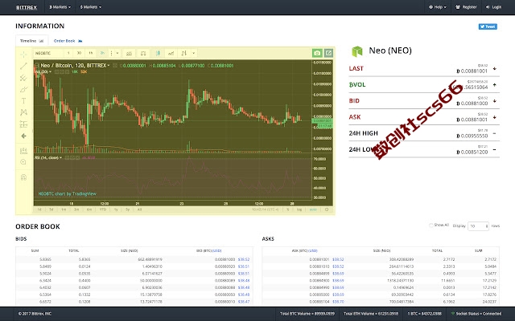Image resolution: width=515 pixels, height=321 pixels.
Task: Click the Register link
Action: coord(466,7)
